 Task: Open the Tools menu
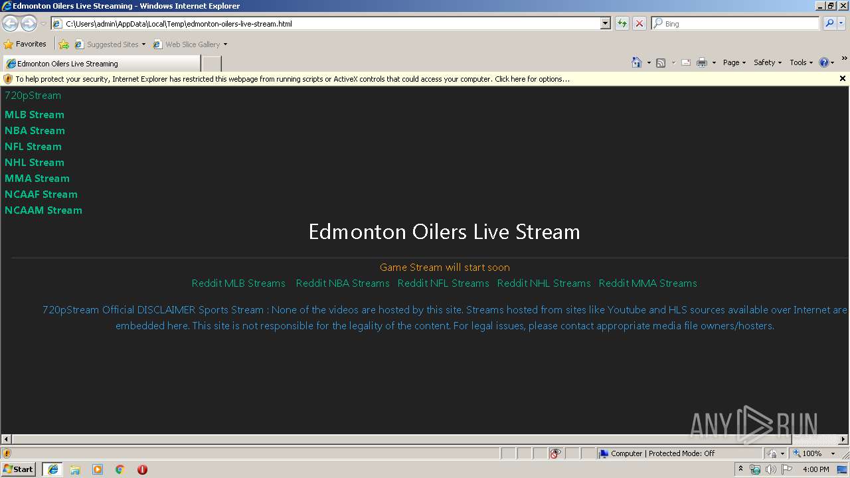tap(801, 62)
